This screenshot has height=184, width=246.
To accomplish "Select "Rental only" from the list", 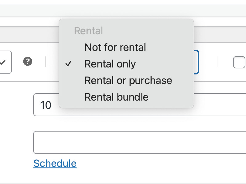I will click(x=110, y=64).
